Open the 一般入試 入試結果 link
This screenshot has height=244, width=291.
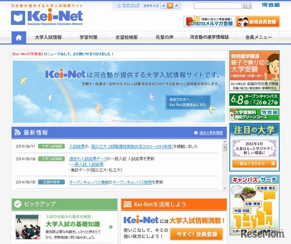(x=87, y=164)
